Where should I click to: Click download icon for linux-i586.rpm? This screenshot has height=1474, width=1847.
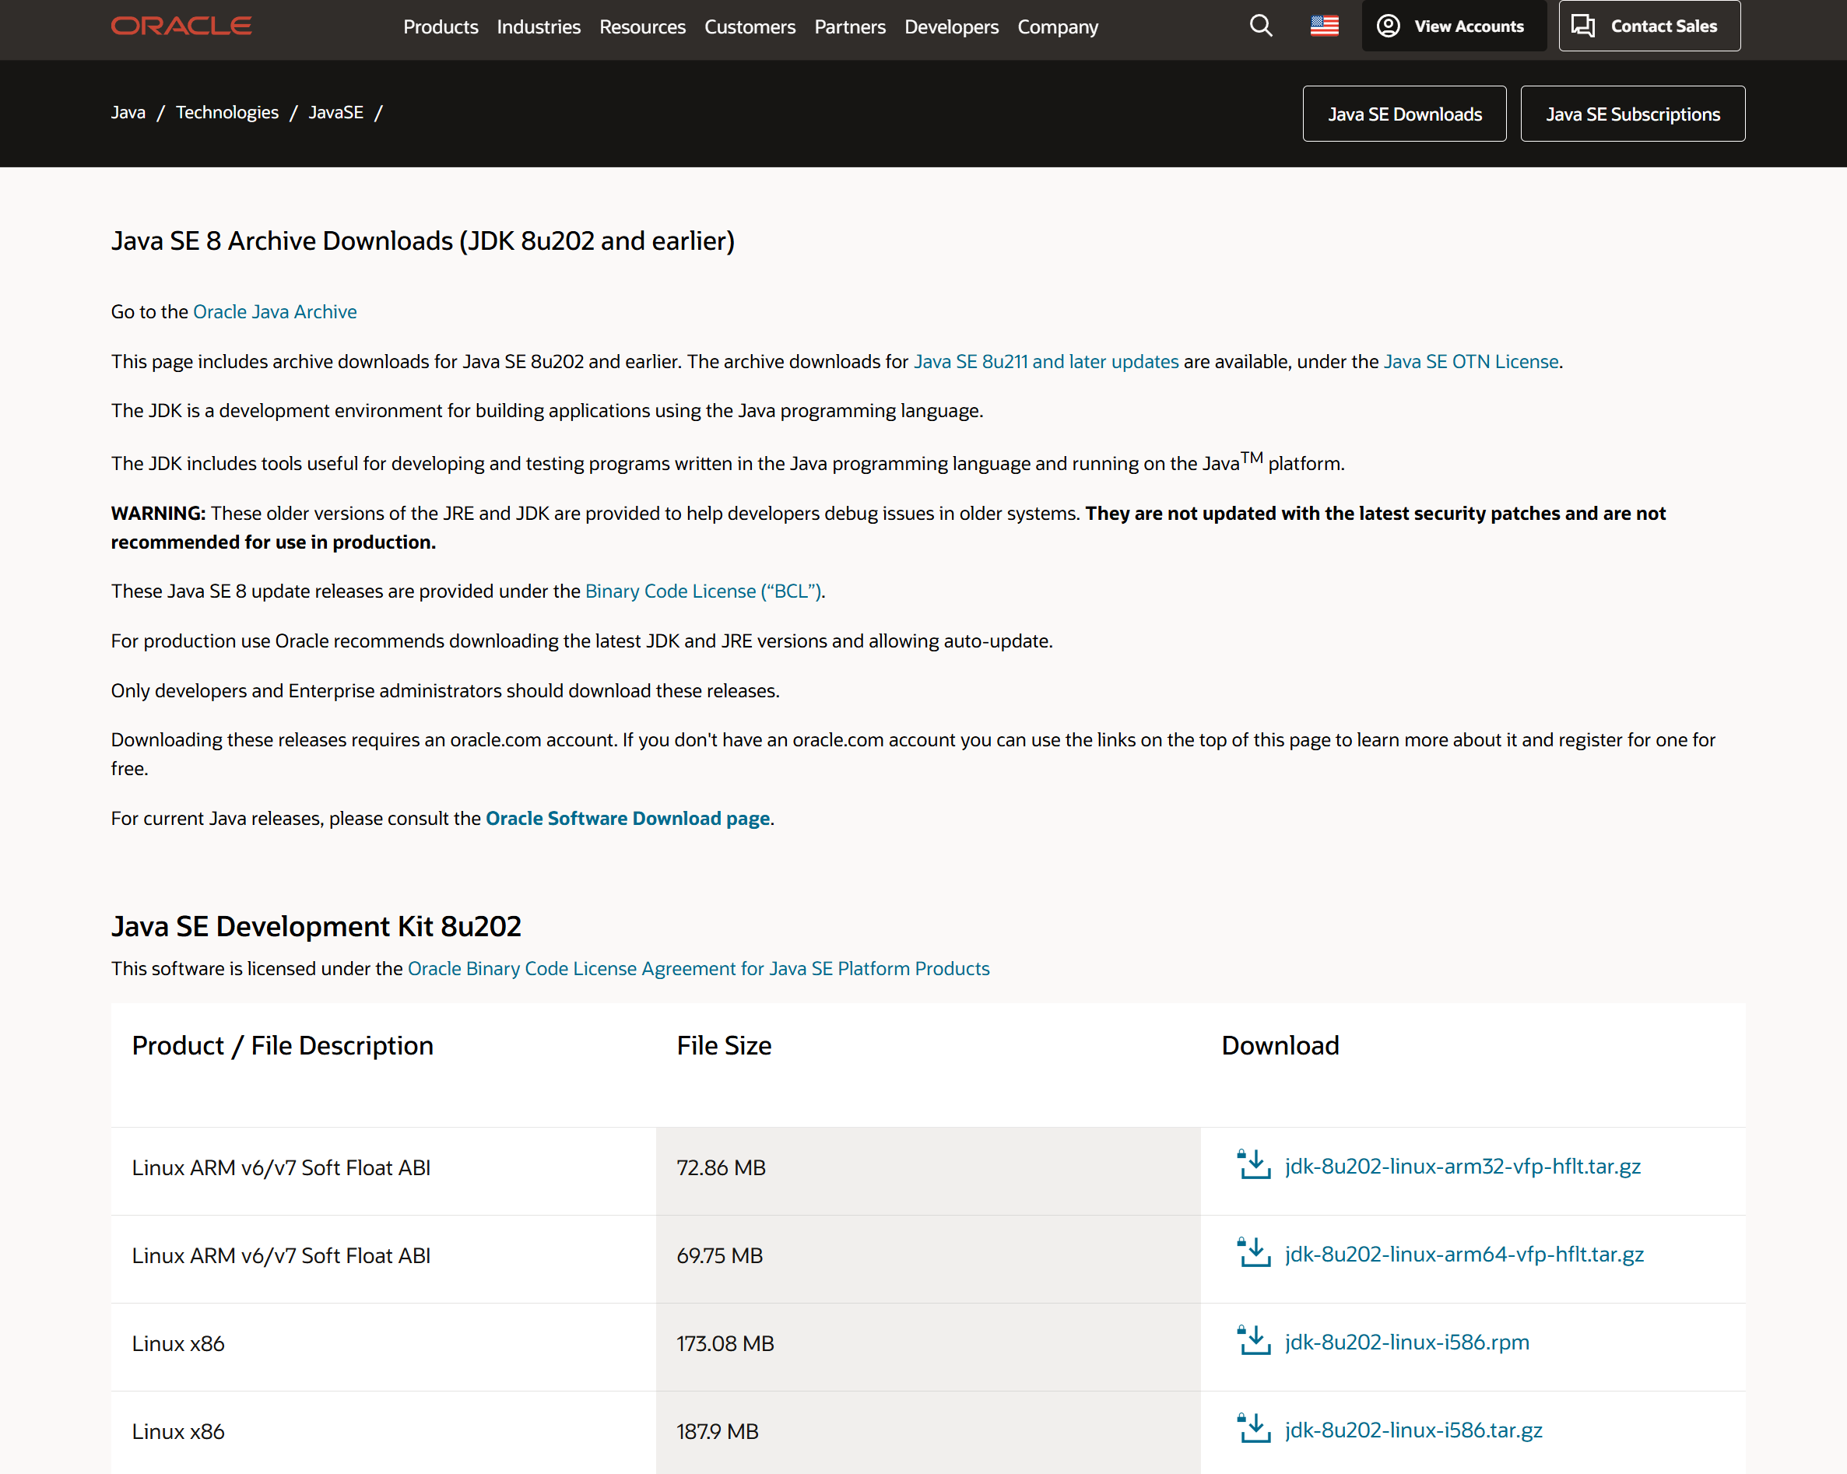pyautogui.click(x=1254, y=1341)
